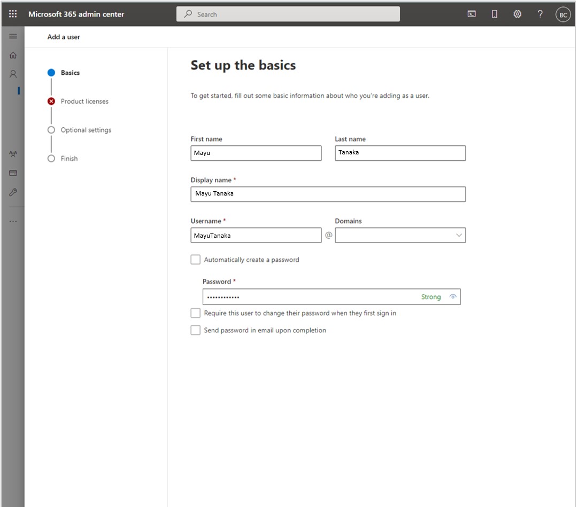Toggle the navigation hamburger menu
The image size is (578, 507).
point(13,36)
